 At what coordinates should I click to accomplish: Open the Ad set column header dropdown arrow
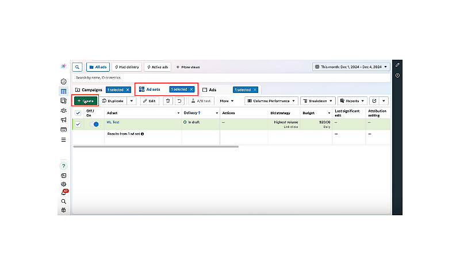(x=178, y=113)
